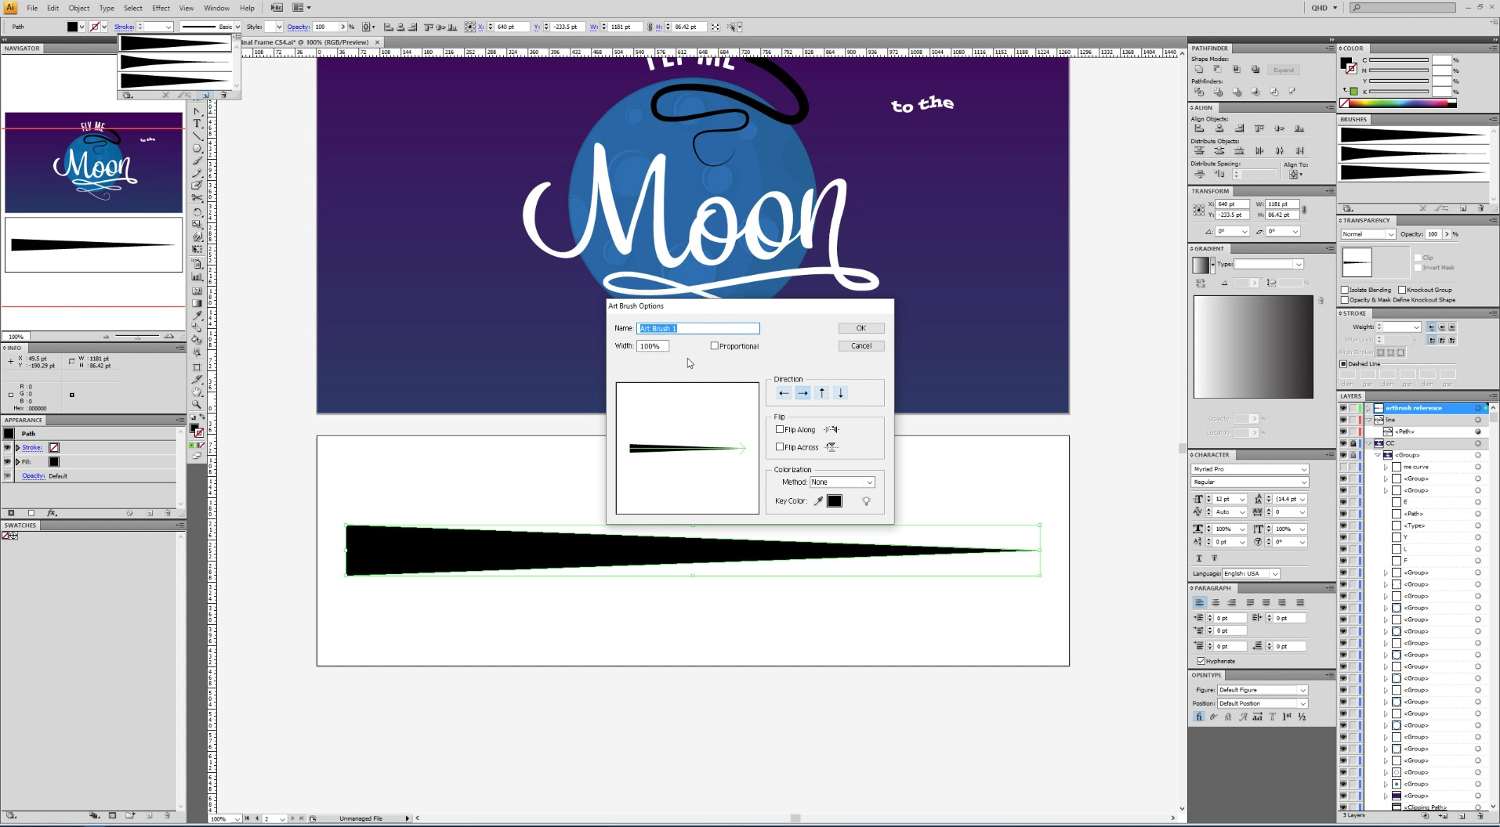Screen dimensions: 1500x827
Task: Click Horizontal Align Left in Align panel
Action: coord(1198,128)
